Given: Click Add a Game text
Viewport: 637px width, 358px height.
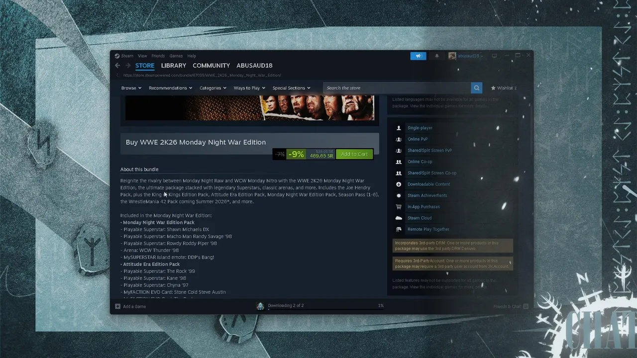Looking at the screenshot, I should pos(134,306).
